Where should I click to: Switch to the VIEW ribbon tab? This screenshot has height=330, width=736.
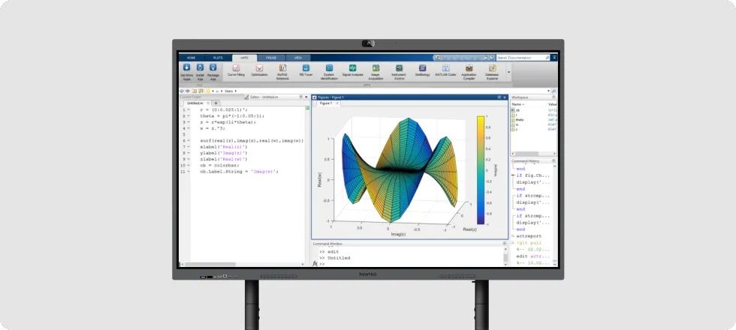[298, 58]
